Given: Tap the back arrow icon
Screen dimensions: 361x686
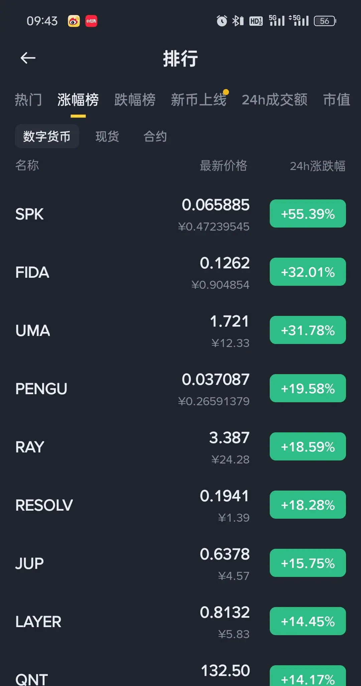Looking at the screenshot, I should point(28,58).
